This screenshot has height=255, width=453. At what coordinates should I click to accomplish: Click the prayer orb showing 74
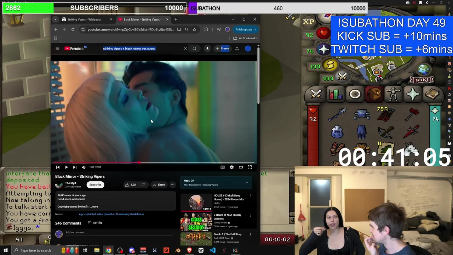pos(323,50)
